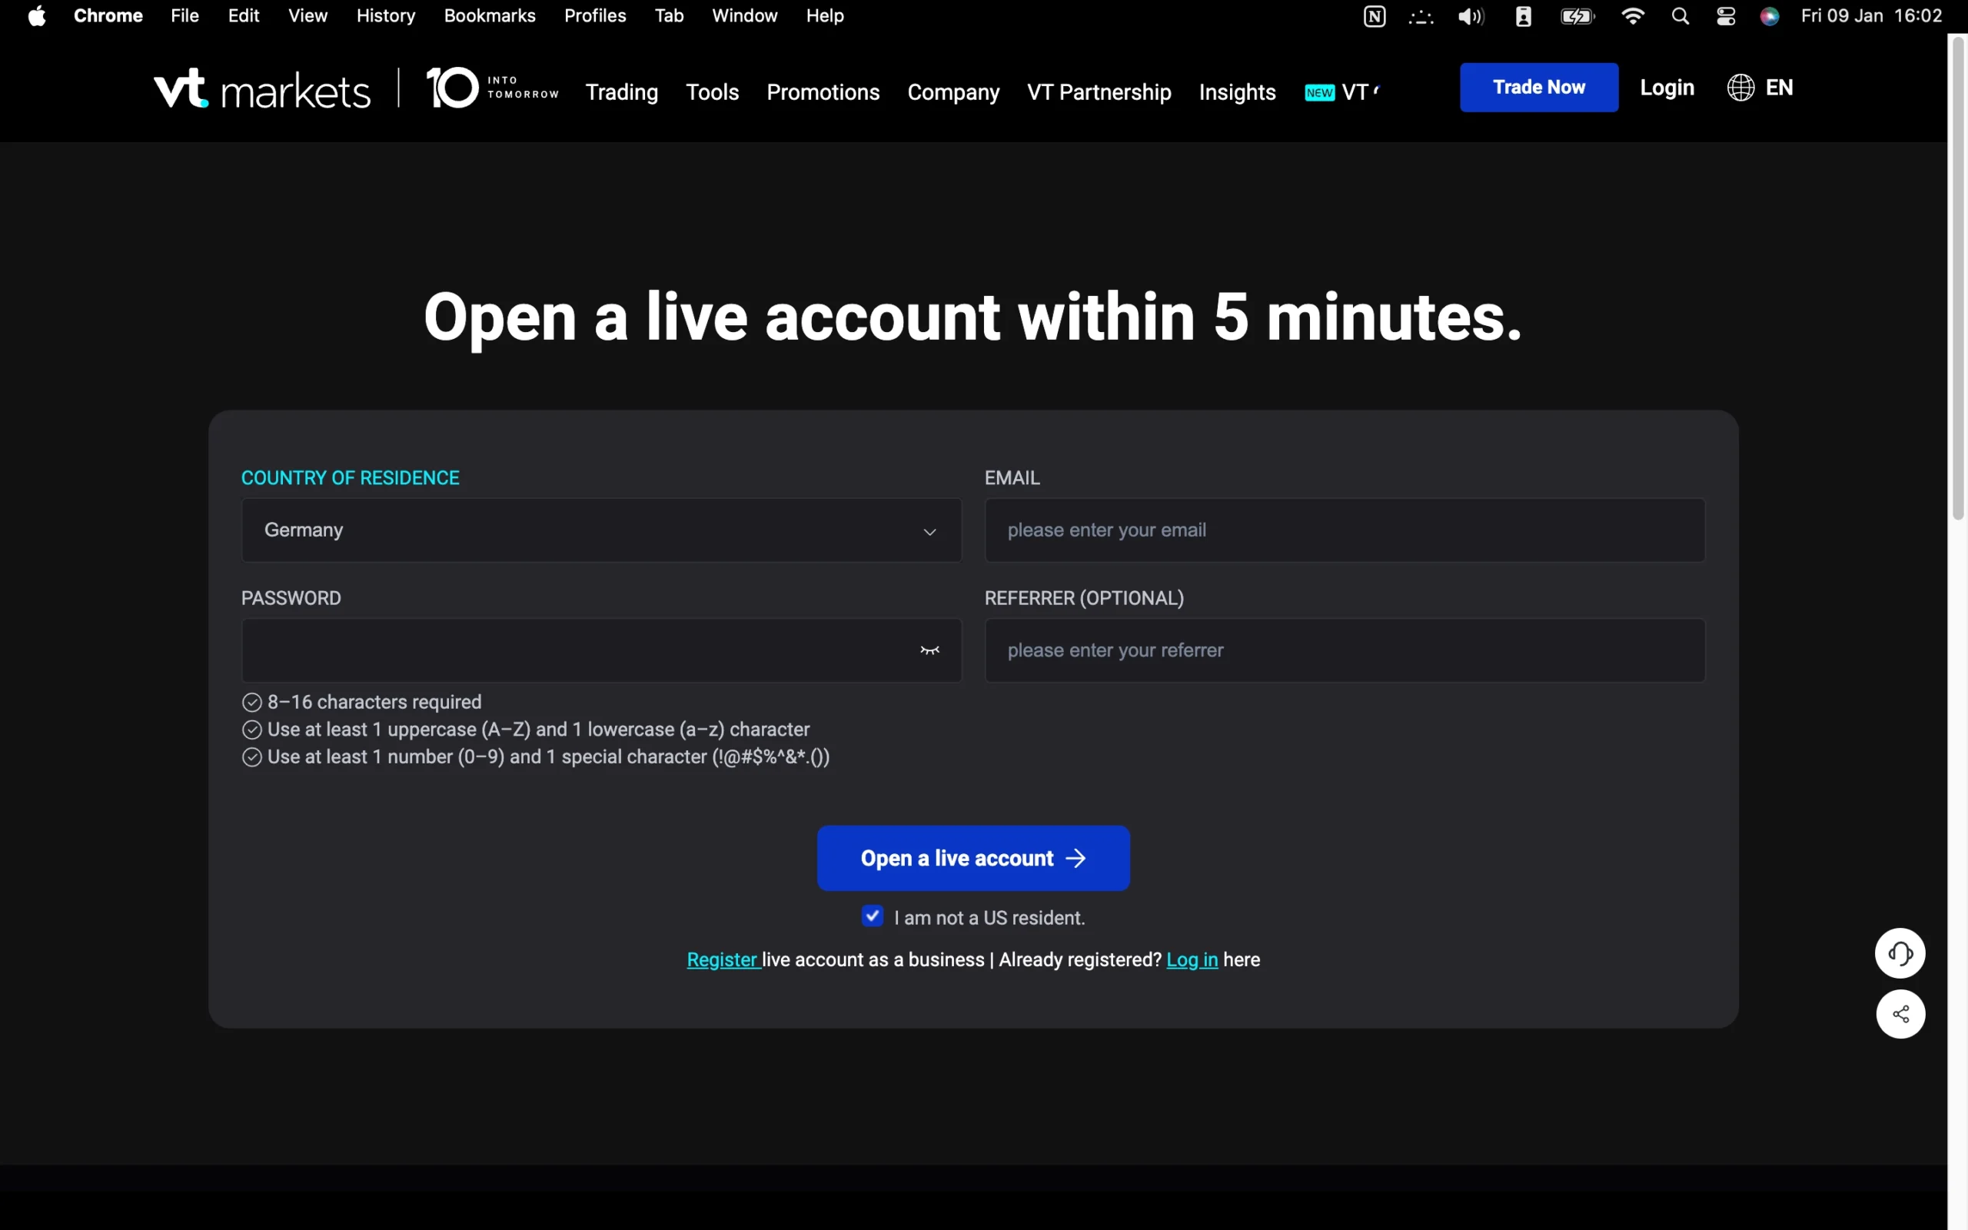
Task: Open the Siri icon in menu bar
Action: coord(1770,16)
